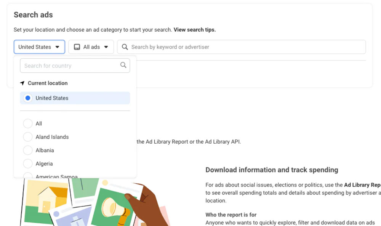Click the magnifier icon in country search field
The image size is (381, 226).
(x=123, y=65)
